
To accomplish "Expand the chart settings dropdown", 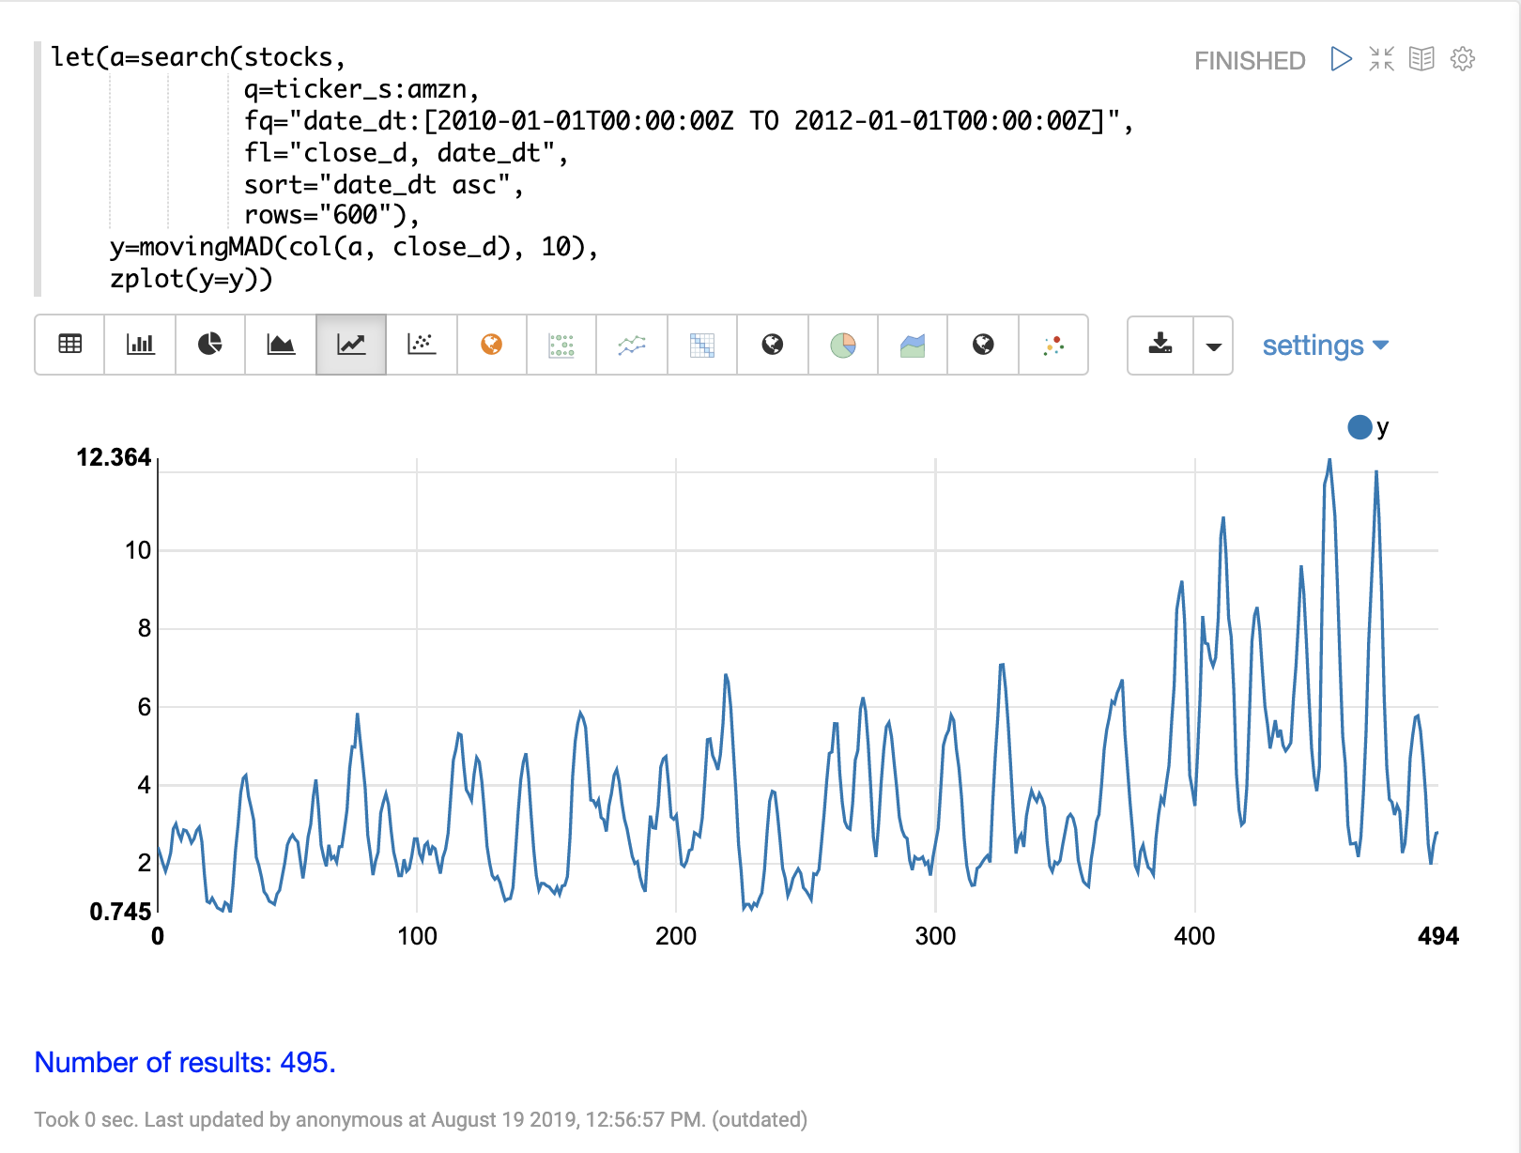I will pos(1325,346).
